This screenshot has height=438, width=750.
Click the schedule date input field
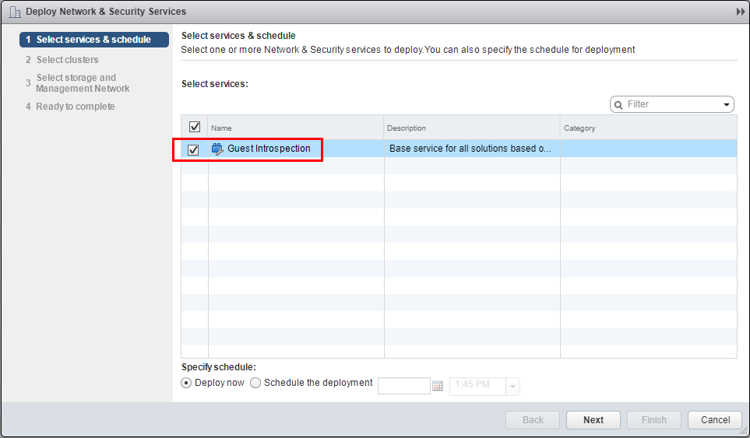404,386
